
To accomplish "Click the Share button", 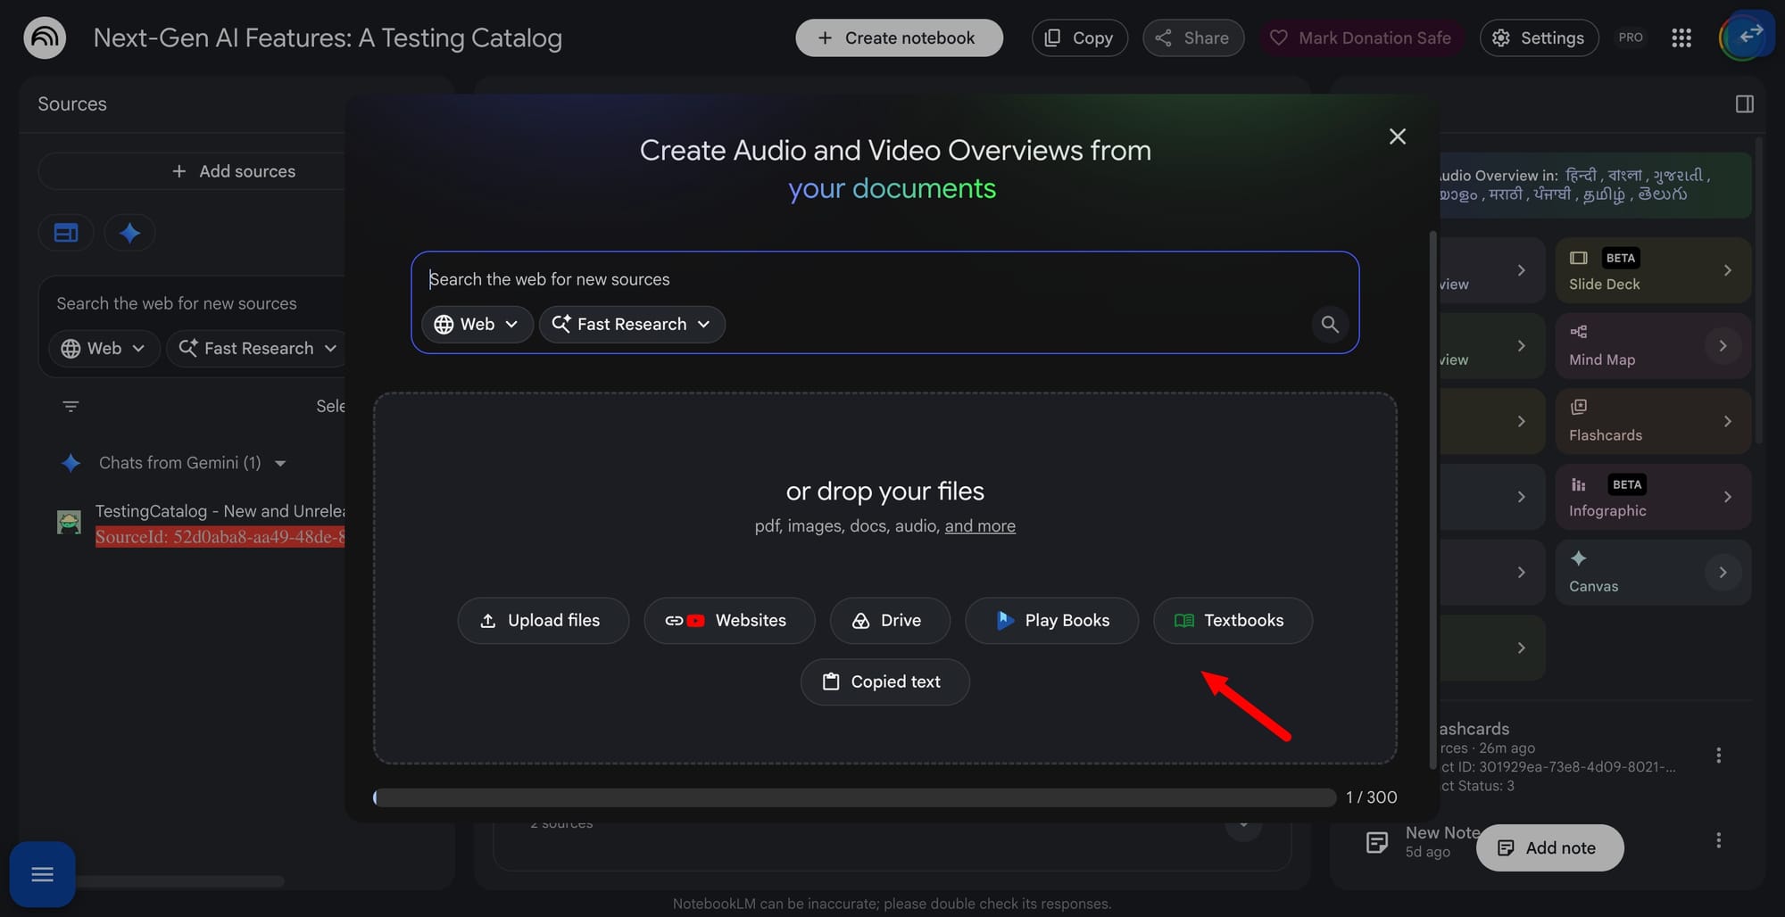I will point(1192,37).
